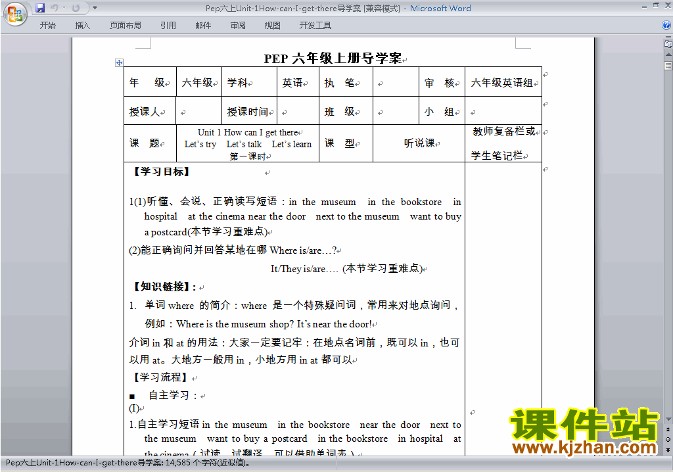Screen dimensions: 673x472
Task: Click the Redo icon in quick access
Action: pos(76,8)
